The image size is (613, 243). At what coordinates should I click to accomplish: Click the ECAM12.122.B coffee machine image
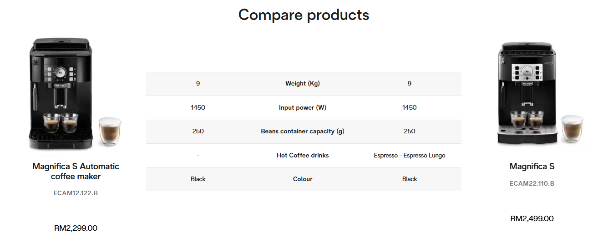point(76,94)
